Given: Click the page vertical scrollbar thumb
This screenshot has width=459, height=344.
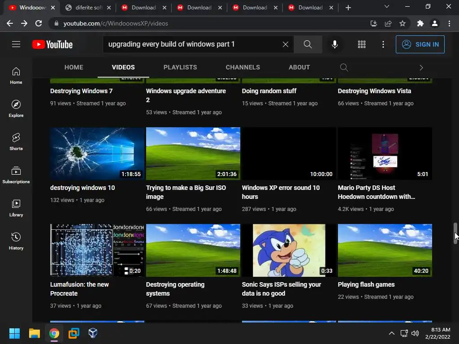Looking at the screenshot, I should [455, 233].
